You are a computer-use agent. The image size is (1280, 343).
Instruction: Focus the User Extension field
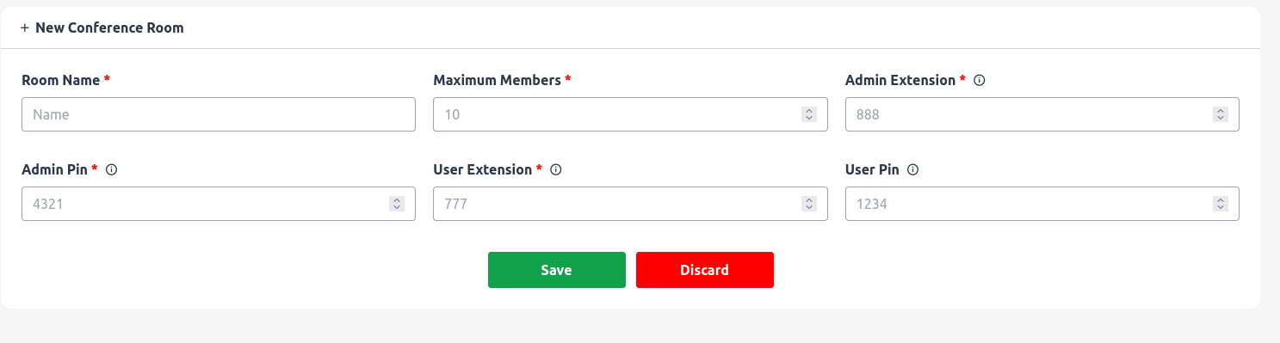point(630,204)
